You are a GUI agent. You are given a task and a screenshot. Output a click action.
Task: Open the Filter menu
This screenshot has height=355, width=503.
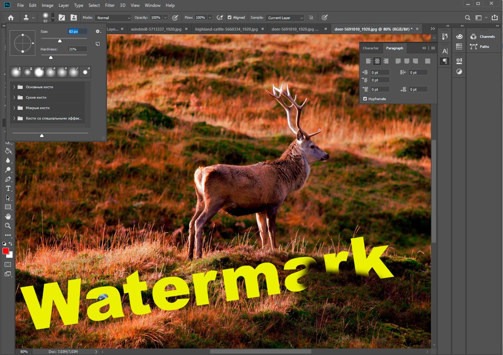point(110,5)
